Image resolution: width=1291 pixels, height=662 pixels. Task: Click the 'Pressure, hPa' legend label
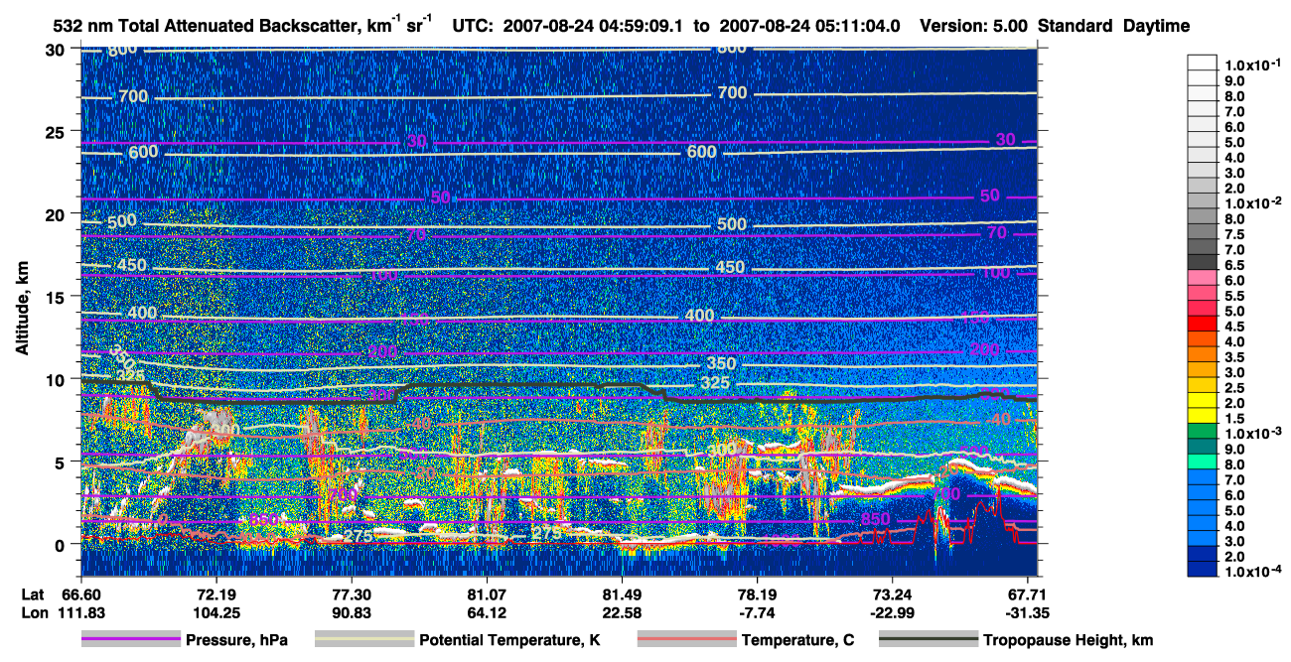[x=236, y=641]
